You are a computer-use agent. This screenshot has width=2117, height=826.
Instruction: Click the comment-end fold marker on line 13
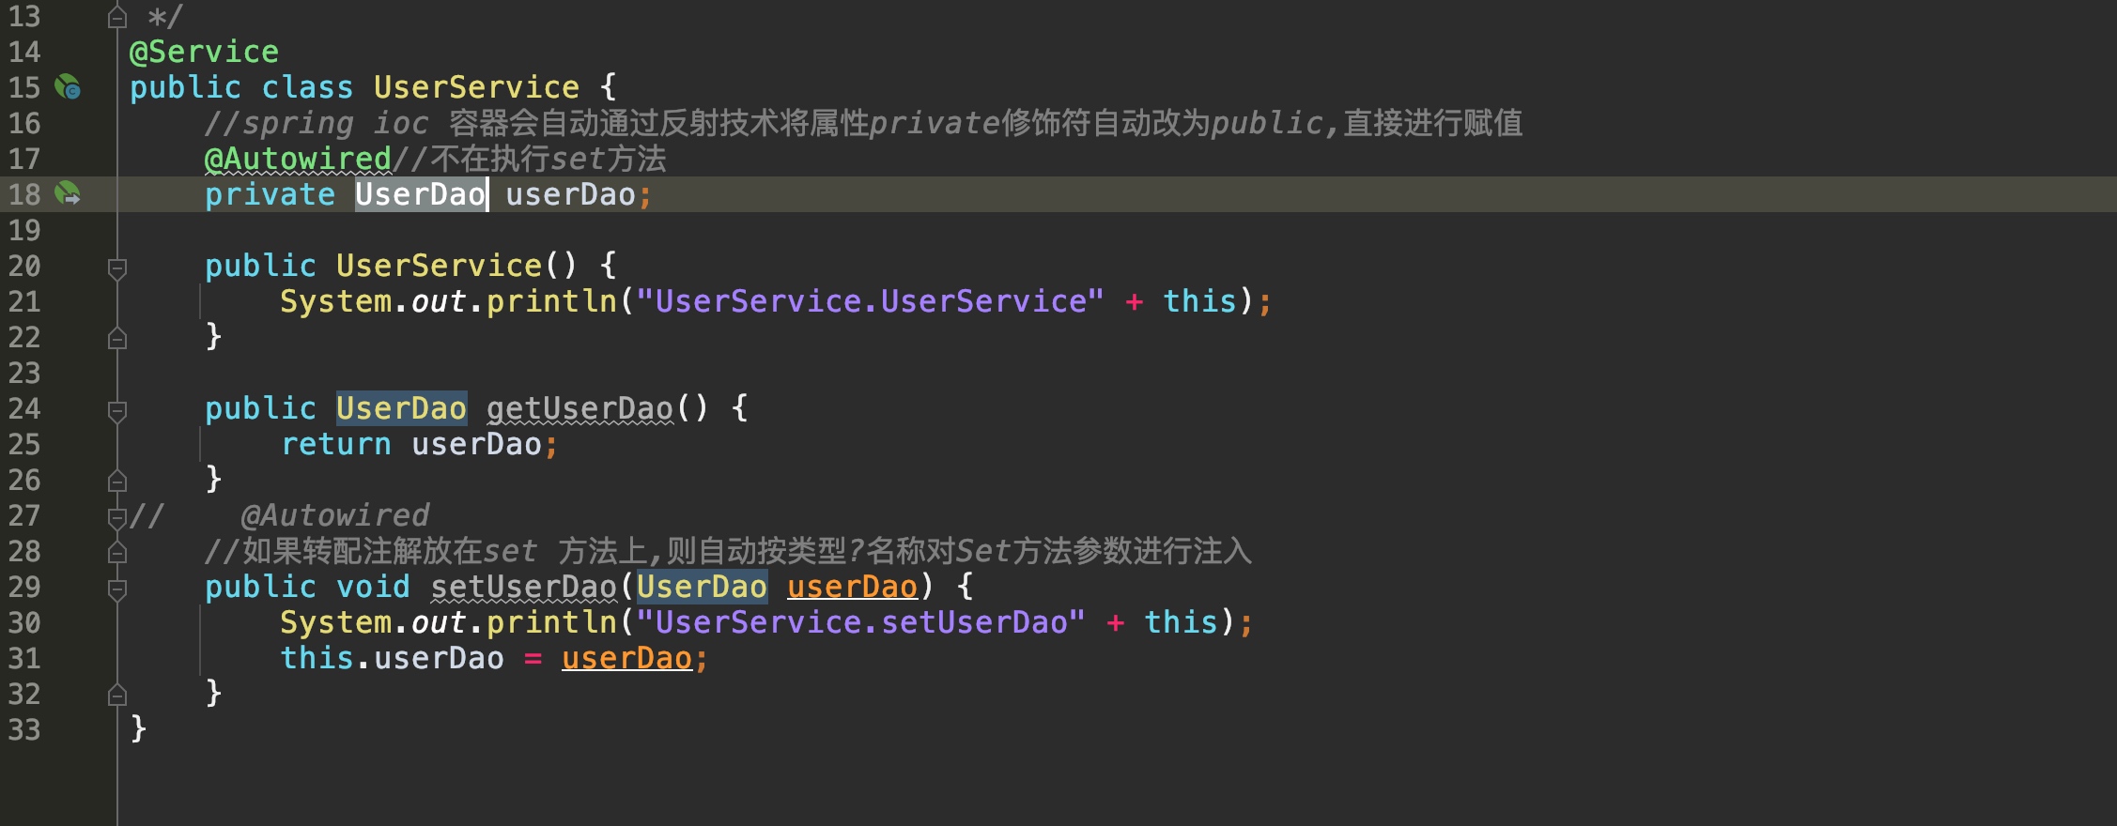pos(117,17)
